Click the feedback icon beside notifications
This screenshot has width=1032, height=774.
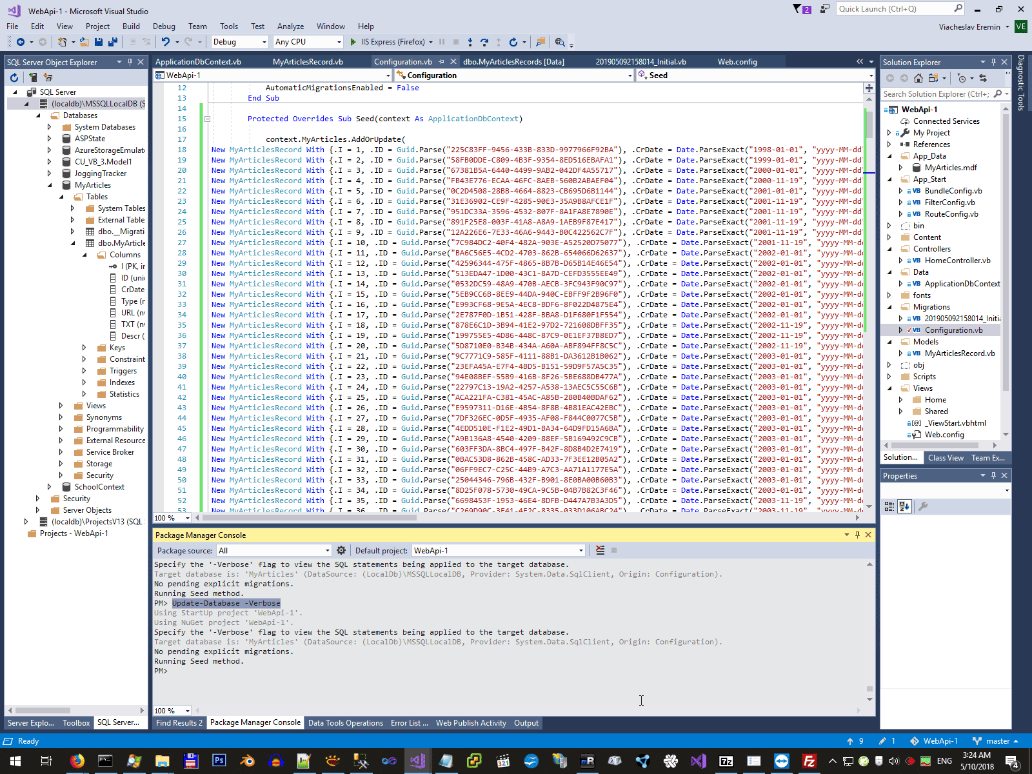(x=825, y=9)
